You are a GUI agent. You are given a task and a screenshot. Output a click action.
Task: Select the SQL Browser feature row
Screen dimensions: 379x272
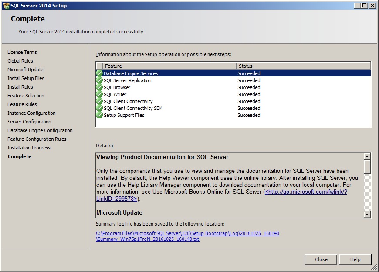(x=233, y=87)
